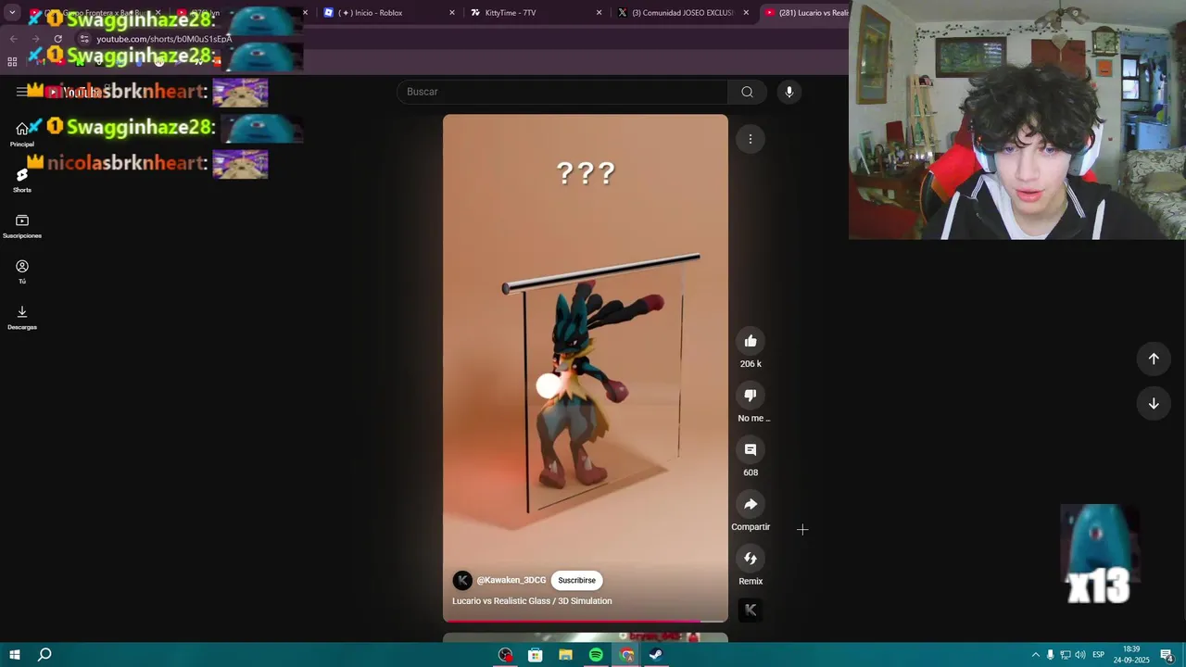The height and width of the screenshot is (667, 1186).
Task: Change the ESP keyboard language
Action: click(x=1098, y=655)
